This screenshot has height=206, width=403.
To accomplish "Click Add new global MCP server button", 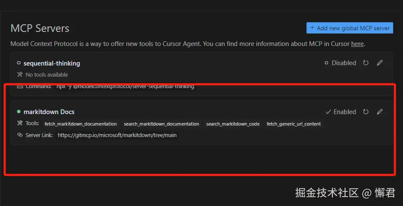I will (350, 28).
